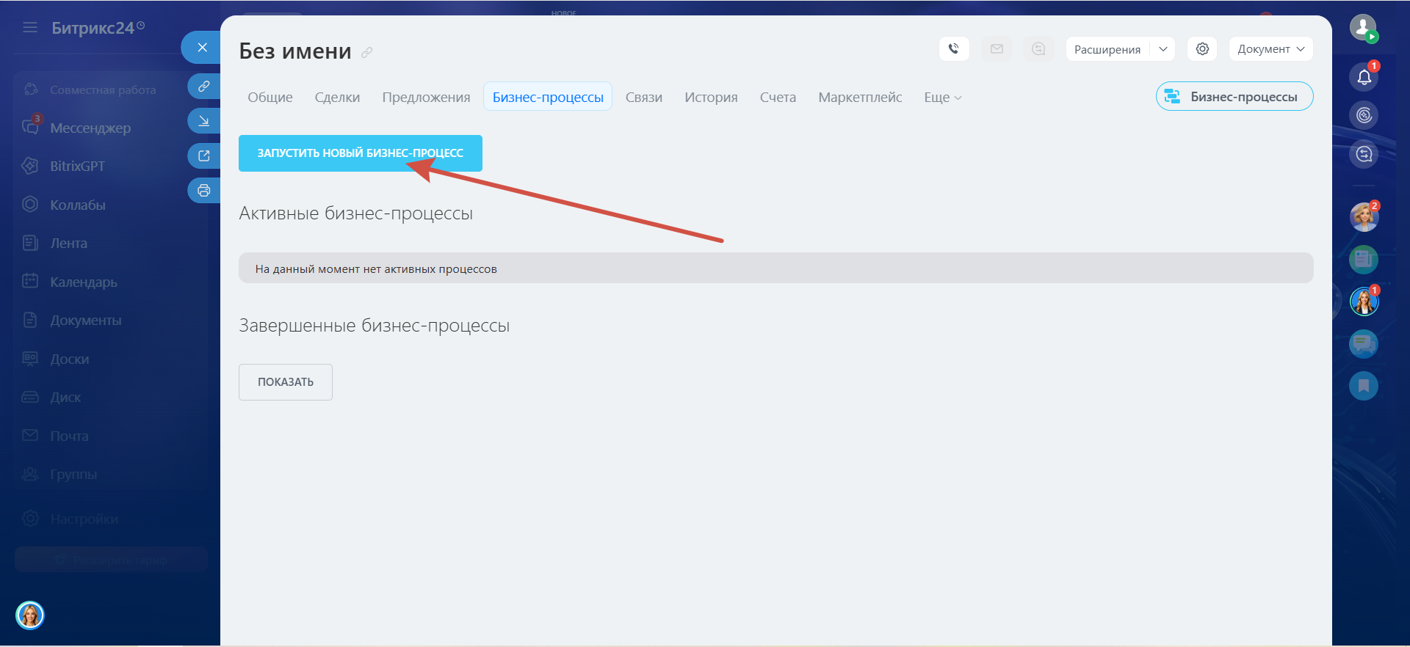Open Календарь in the left sidebar
The width and height of the screenshot is (1410, 647).
point(84,282)
